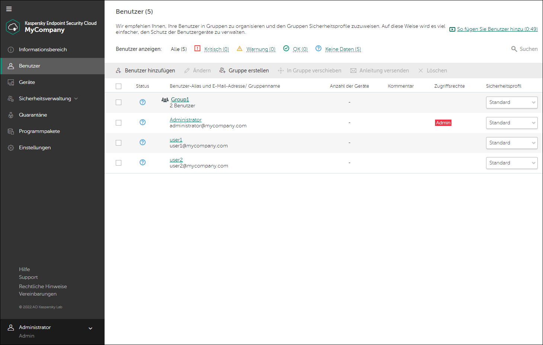Viewport: 543px width, 345px height.
Task: Click the hamburger menu icon
Action: 9,9
